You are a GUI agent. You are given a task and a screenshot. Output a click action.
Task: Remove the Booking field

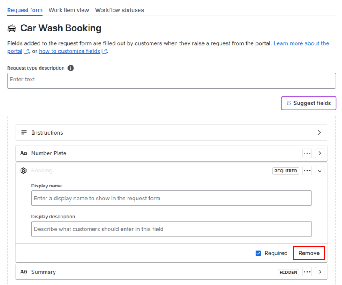coord(309,253)
